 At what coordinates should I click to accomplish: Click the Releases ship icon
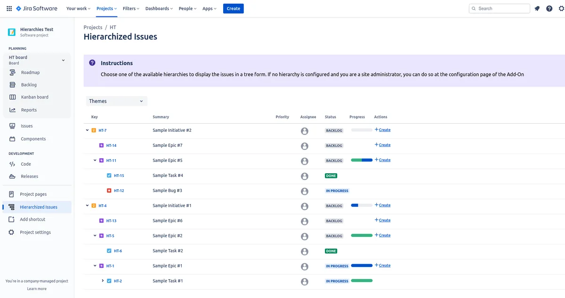pyautogui.click(x=12, y=176)
